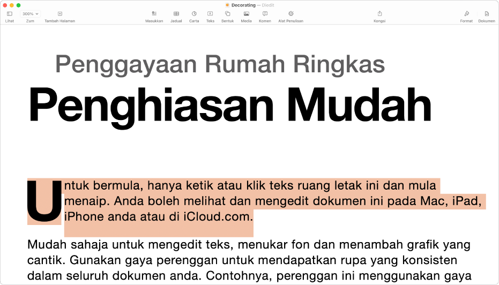Open the 300% zoom dropdown

[30, 14]
